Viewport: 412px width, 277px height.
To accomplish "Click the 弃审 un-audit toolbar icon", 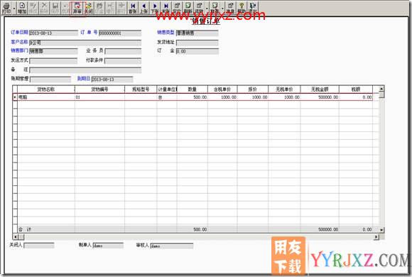I will coord(77,8).
